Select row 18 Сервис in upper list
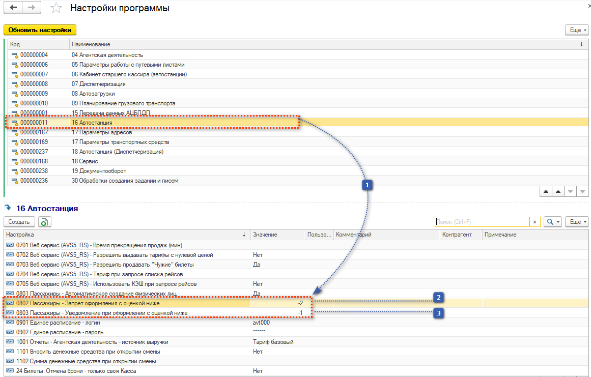The height and width of the screenshot is (377, 591). point(85,161)
